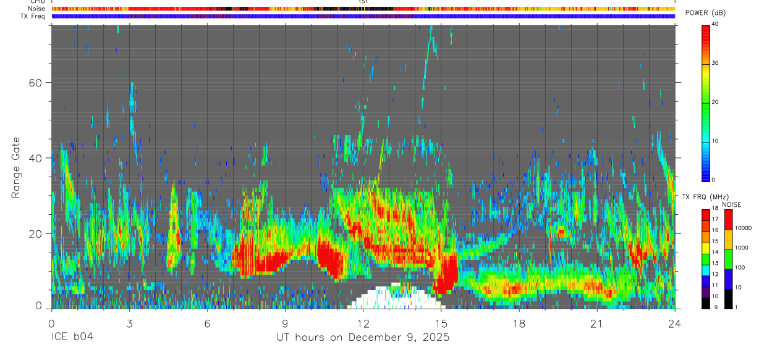
Task: Click the noise legend value '10000'
Action: pos(743,228)
